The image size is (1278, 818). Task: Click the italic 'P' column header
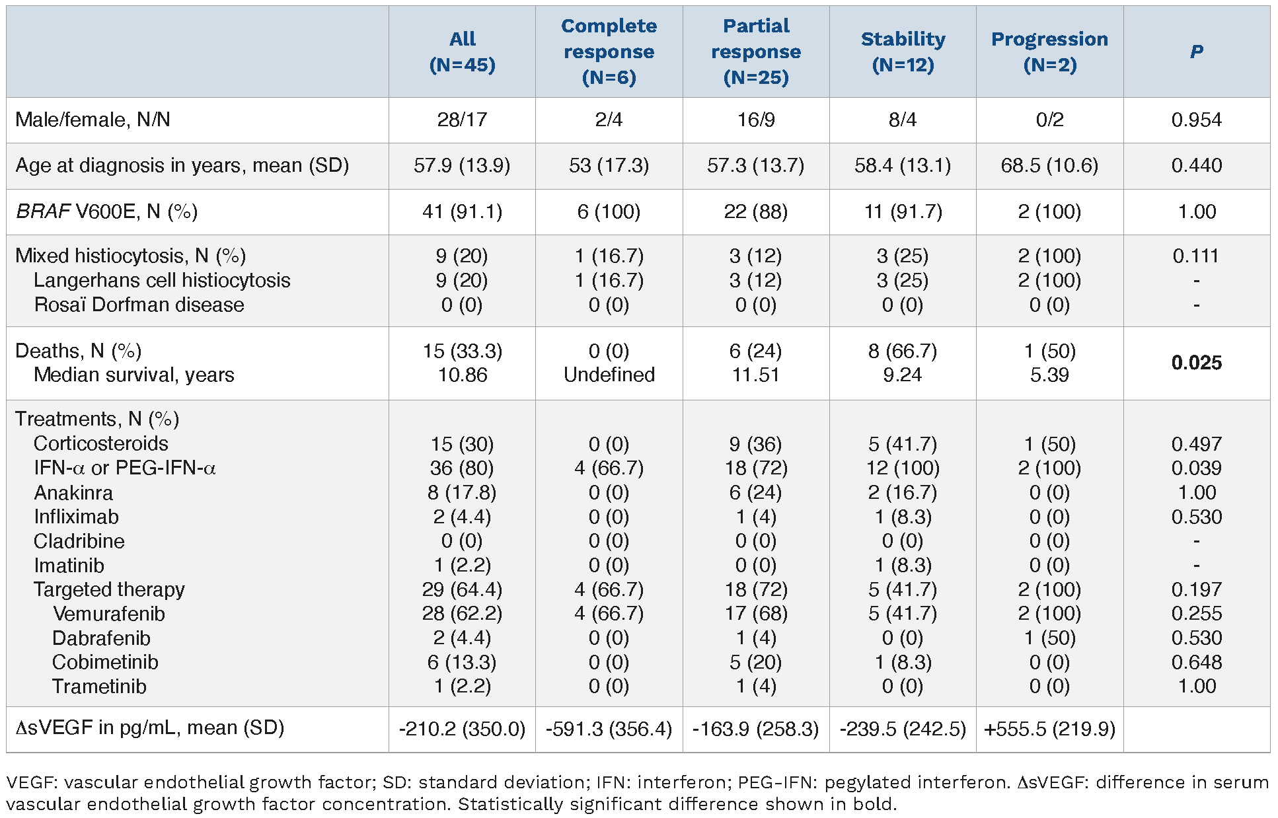[x=1196, y=52]
